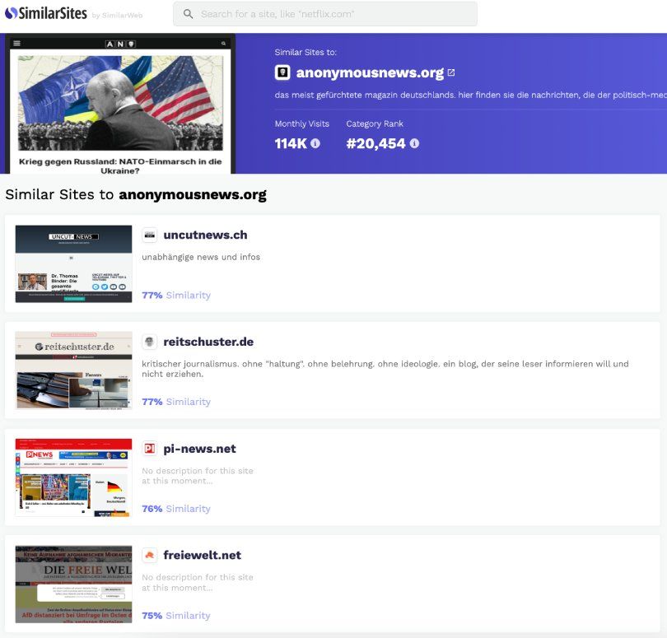Click the anonymousnews.org favicon
This screenshot has height=638, width=667.
[x=282, y=72]
